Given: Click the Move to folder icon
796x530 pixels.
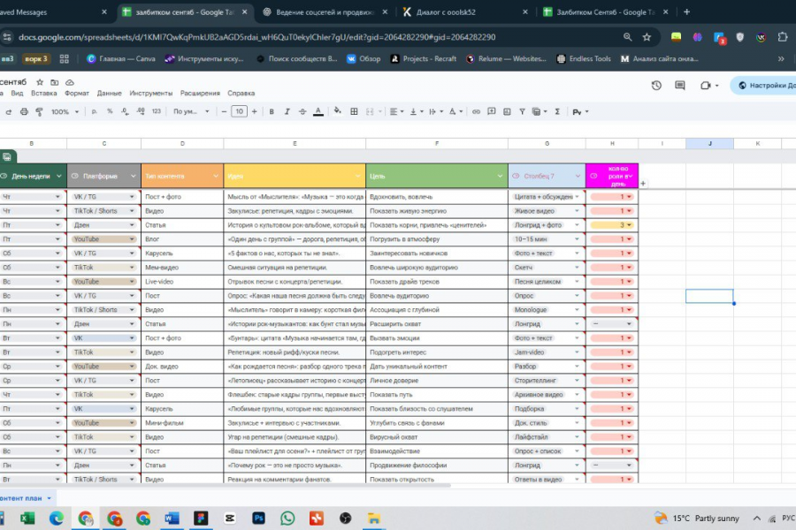Looking at the screenshot, I should coord(54,82).
